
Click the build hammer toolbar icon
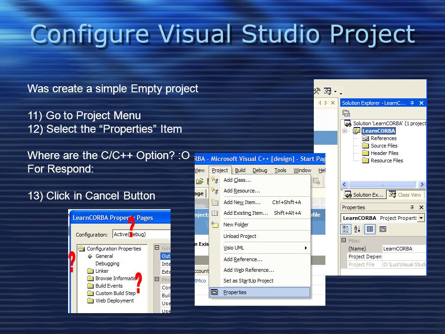[317, 91]
